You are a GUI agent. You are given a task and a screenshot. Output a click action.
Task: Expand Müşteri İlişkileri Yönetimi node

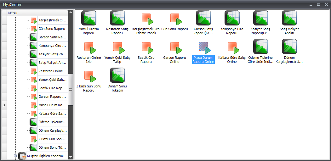(x=15, y=156)
